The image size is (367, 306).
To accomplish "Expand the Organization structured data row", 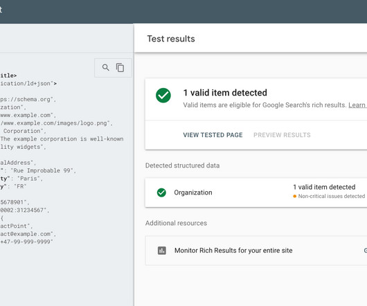I will point(256,192).
